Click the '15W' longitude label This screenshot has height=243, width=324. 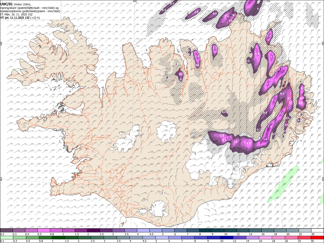pyautogui.click(x=268, y=1)
